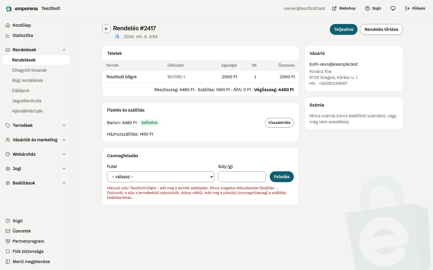Viewport: 433px width, 270px height.
Task: Expand the Webáruház section chevron
Action: (x=64, y=154)
